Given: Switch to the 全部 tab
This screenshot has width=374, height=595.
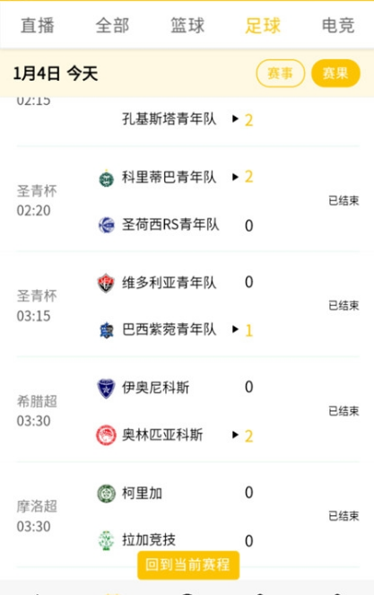Looking at the screenshot, I should tap(112, 26).
